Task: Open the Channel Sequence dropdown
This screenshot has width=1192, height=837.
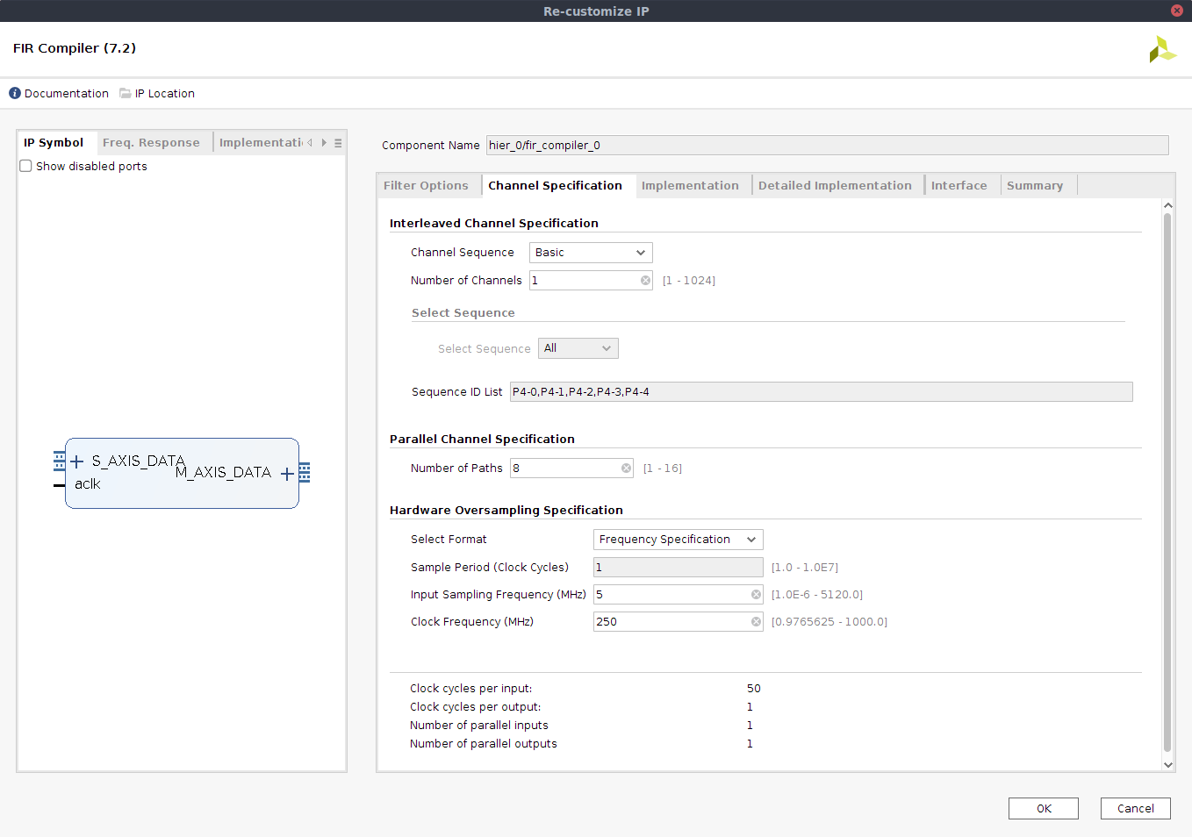Action: coord(591,253)
